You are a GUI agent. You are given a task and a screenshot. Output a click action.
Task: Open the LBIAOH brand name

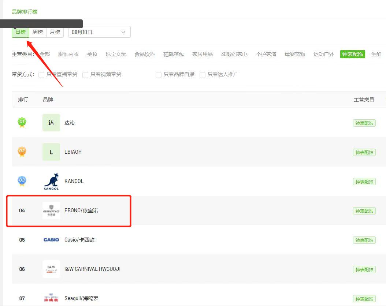(73, 152)
